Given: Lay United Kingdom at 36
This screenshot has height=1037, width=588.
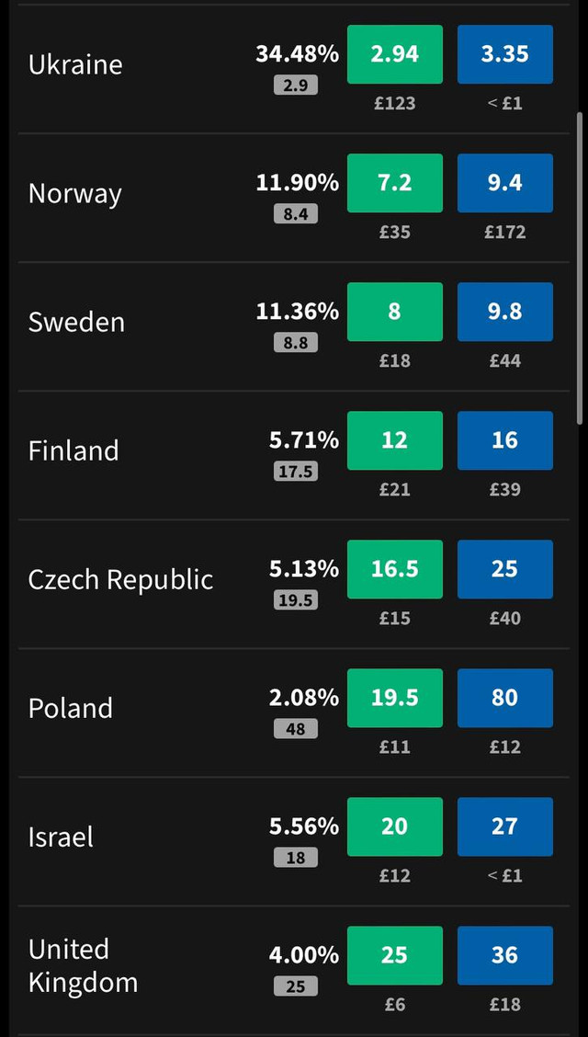Looking at the screenshot, I should [504, 955].
